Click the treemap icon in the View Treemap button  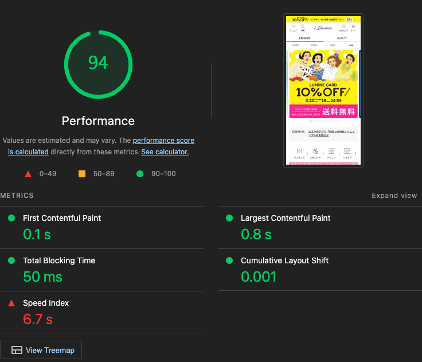click(x=17, y=350)
